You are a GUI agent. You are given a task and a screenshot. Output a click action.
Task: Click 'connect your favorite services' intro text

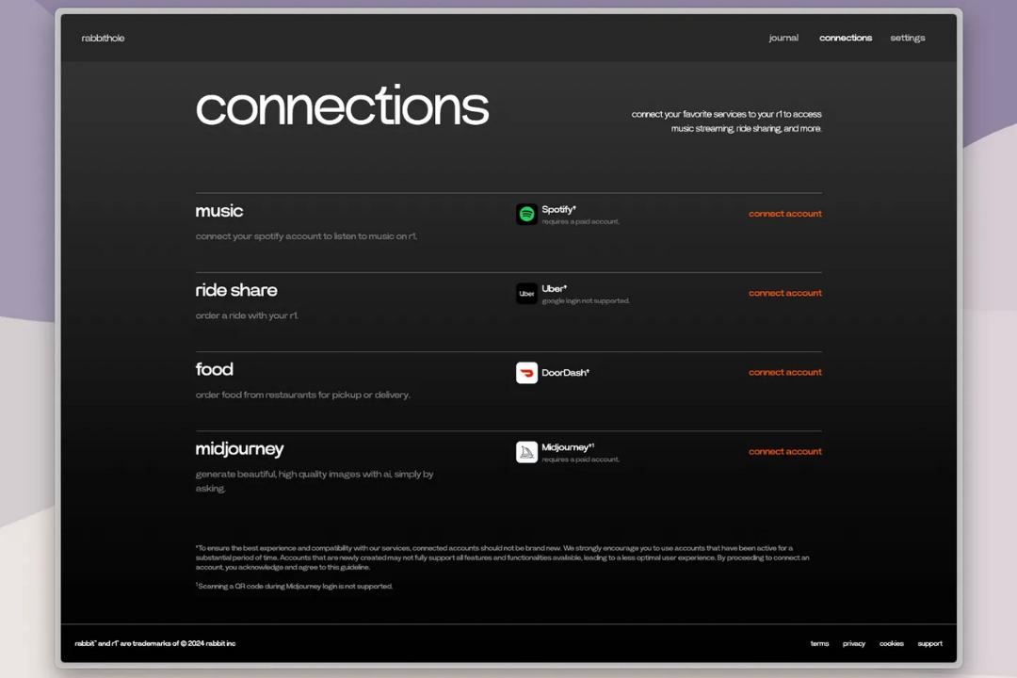[x=726, y=121]
